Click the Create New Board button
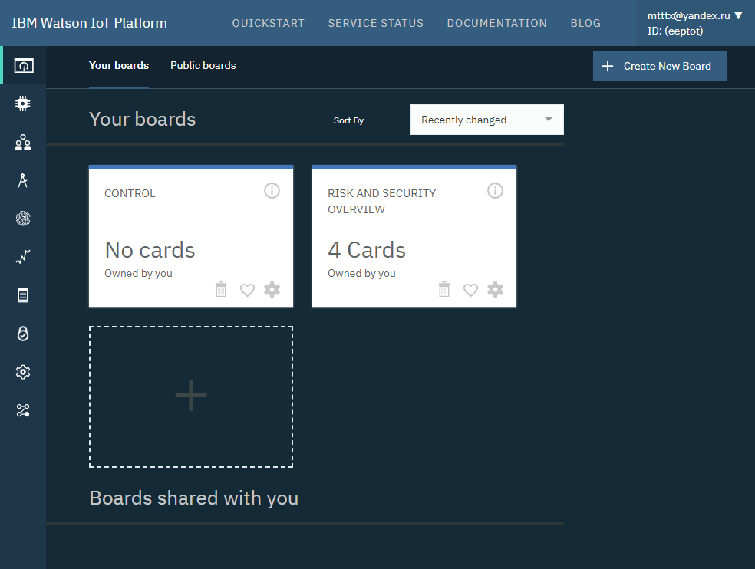The image size is (755, 569). pyautogui.click(x=659, y=66)
